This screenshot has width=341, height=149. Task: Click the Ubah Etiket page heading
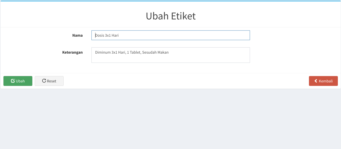(x=170, y=16)
